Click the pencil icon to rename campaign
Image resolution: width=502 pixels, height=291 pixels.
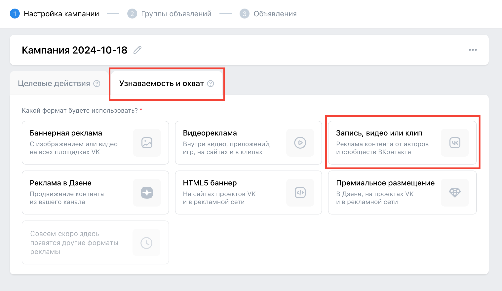coord(137,50)
